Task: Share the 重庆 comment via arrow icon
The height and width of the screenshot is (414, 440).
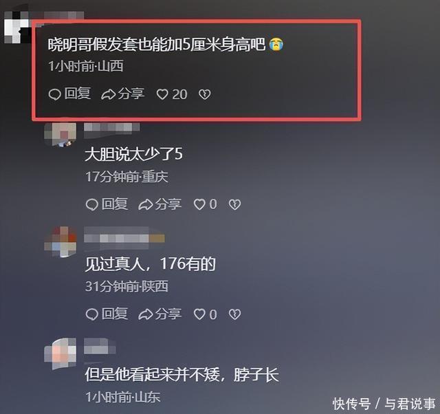Action: 145,204
